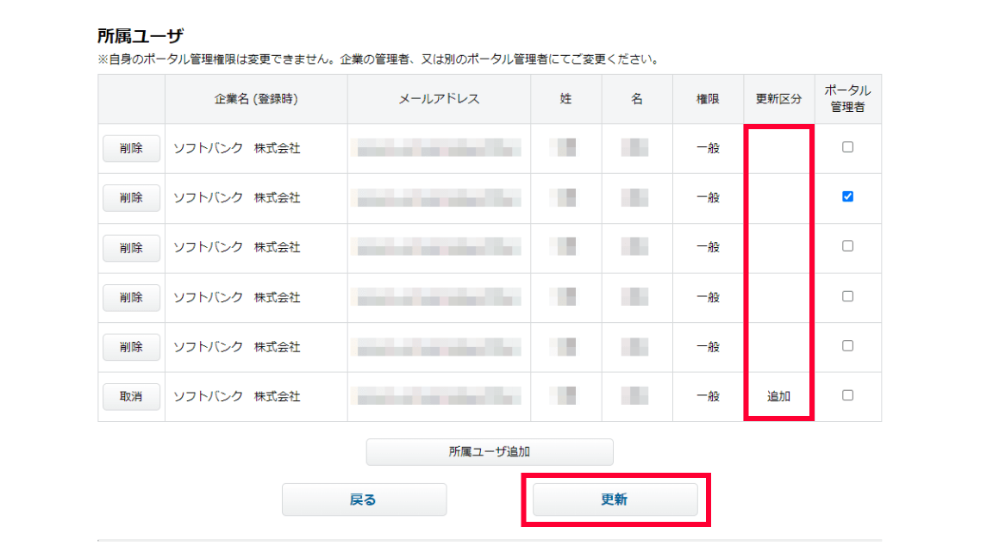Click the 更新区分 column header
The width and height of the screenshot is (993, 558).
(x=778, y=99)
